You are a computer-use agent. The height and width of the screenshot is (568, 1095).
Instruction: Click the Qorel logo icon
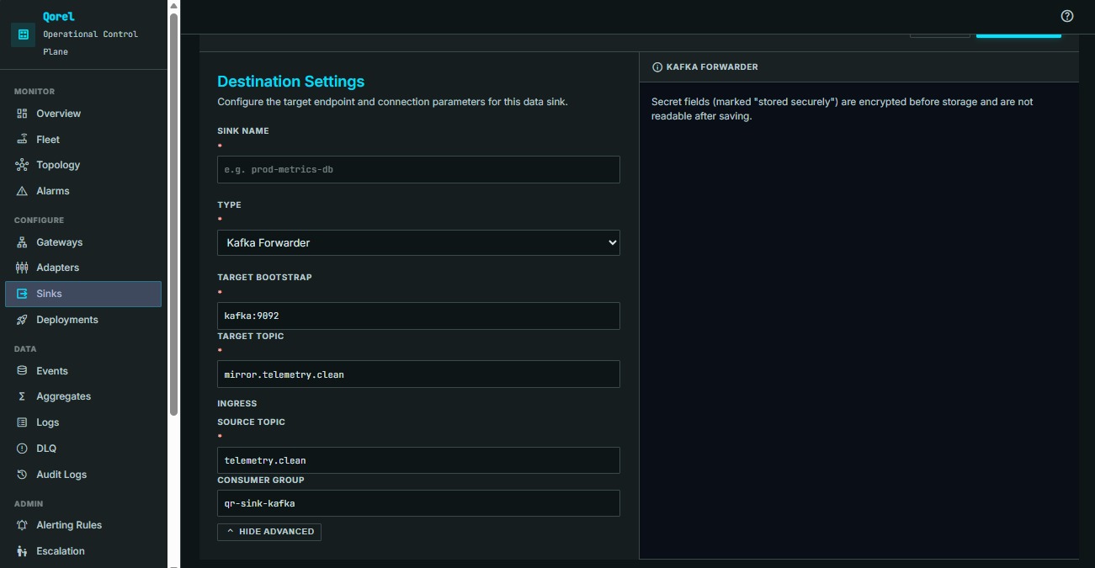tap(23, 35)
